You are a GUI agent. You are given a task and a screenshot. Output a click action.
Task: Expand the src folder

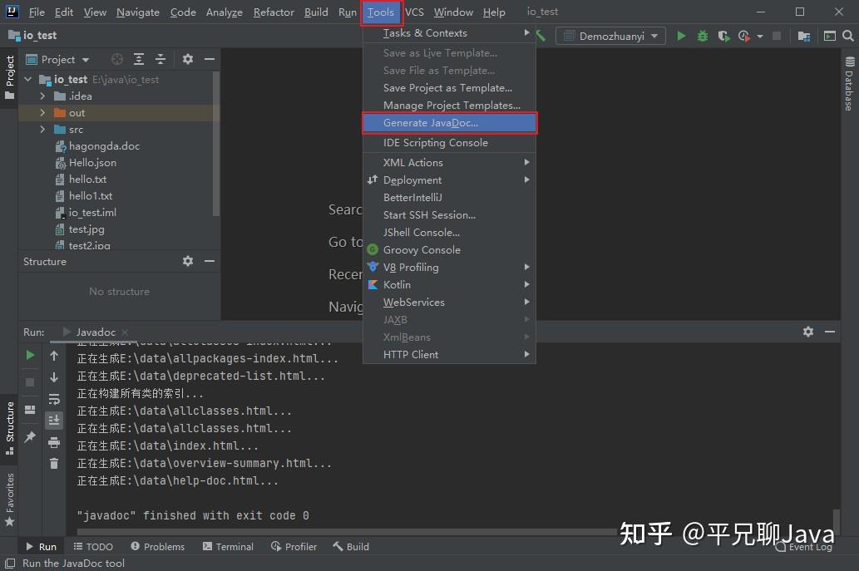pyautogui.click(x=42, y=129)
